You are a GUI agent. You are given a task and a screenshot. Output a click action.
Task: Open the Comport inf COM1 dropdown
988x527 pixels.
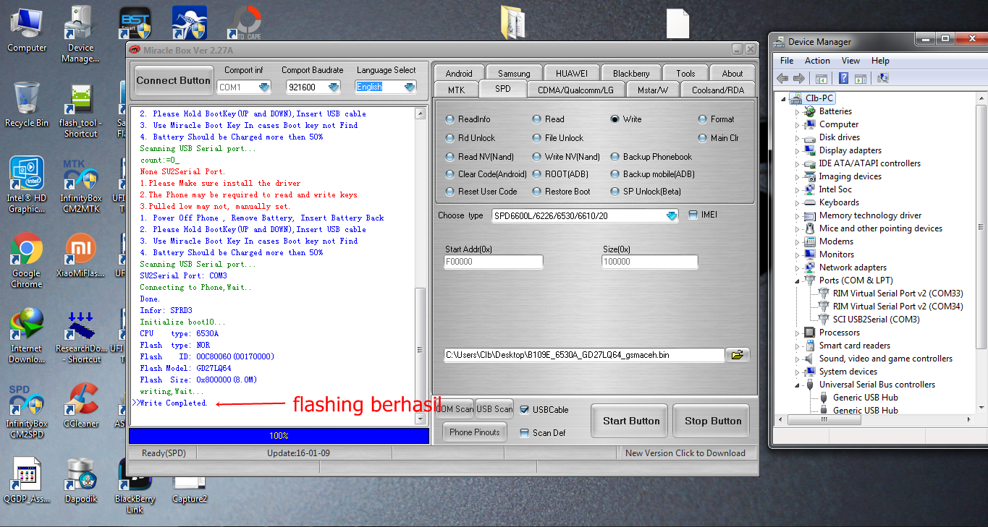(264, 87)
